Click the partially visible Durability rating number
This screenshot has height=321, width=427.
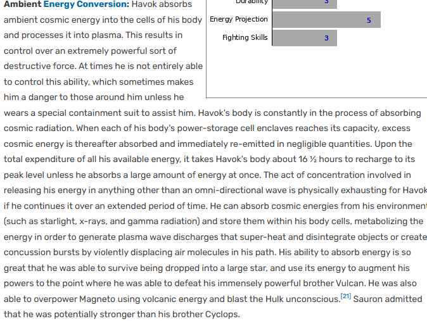[326, 2]
